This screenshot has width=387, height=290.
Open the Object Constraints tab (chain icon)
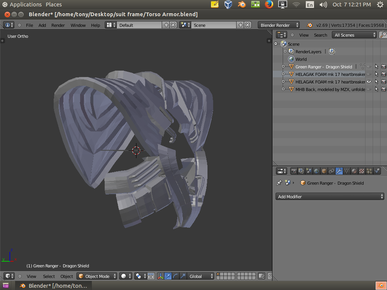[x=331, y=171]
